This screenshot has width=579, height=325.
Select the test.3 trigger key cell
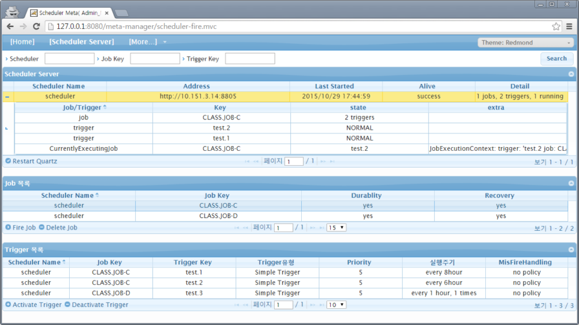[x=194, y=293]
